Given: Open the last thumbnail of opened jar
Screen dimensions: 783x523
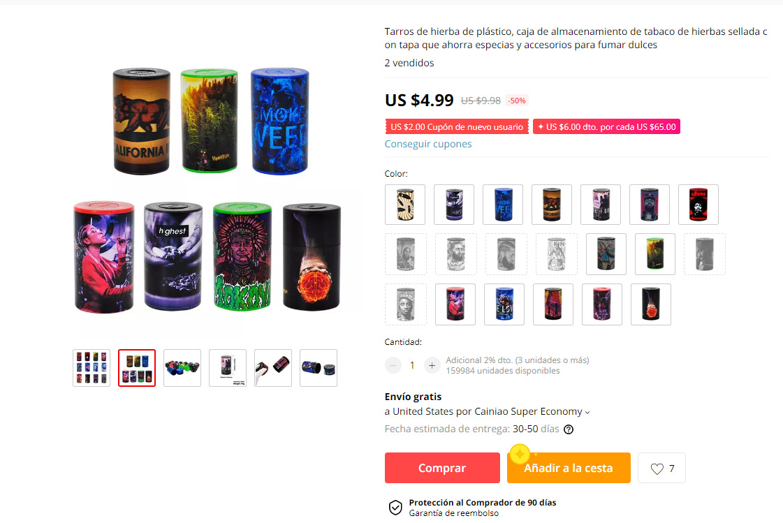Looking at the screenshot, I should point(319,368).
